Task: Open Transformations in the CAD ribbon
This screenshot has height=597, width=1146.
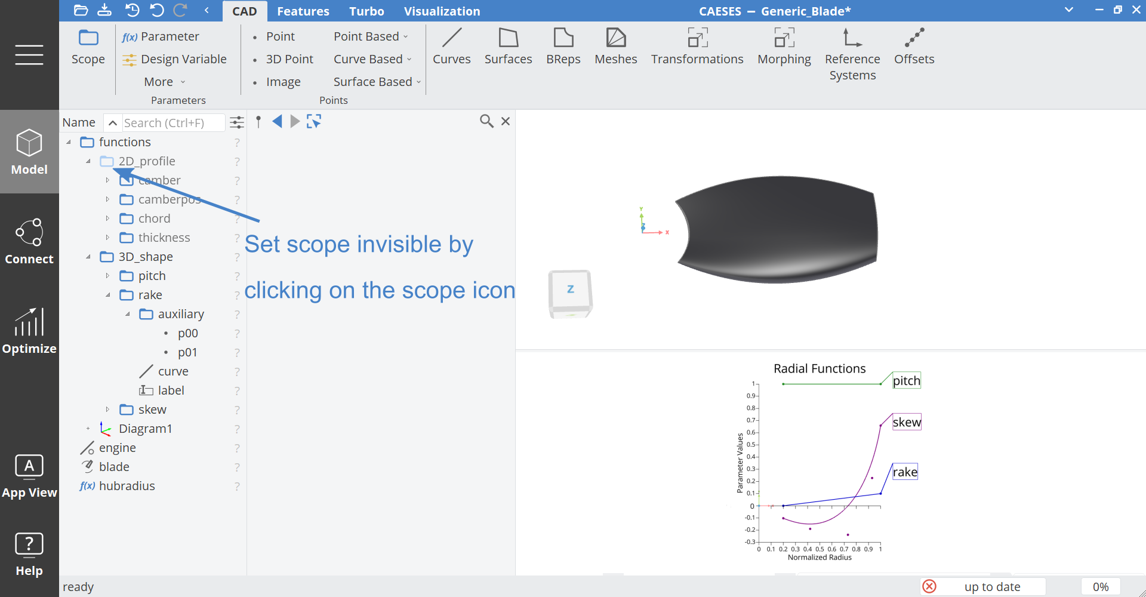Action: [697, 47]
